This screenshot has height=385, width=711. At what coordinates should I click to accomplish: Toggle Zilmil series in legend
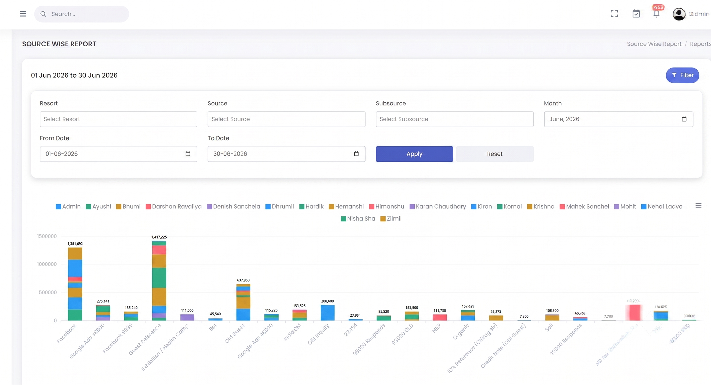click(x=391, y=219)
